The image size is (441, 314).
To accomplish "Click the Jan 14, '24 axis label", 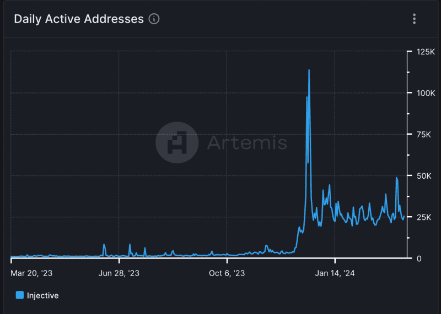I will coord(335,273).
